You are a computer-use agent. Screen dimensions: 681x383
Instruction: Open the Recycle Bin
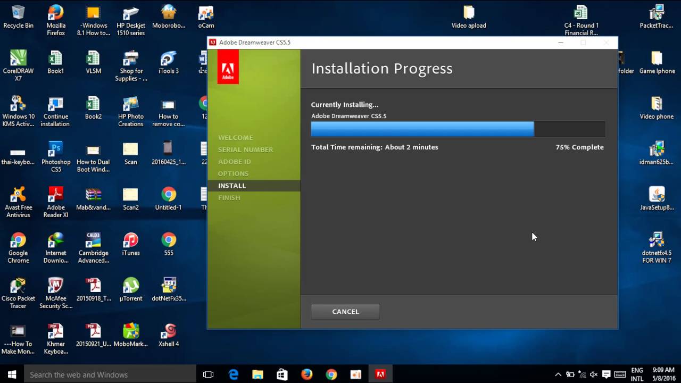(x=18, y=12)
